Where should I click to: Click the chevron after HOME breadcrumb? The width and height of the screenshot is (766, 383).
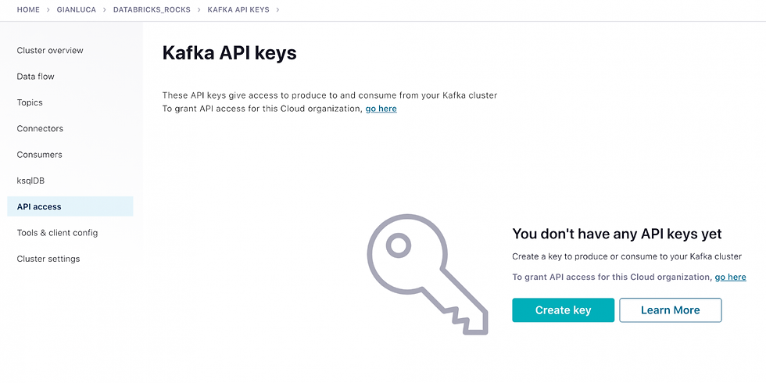click(48, 9)
